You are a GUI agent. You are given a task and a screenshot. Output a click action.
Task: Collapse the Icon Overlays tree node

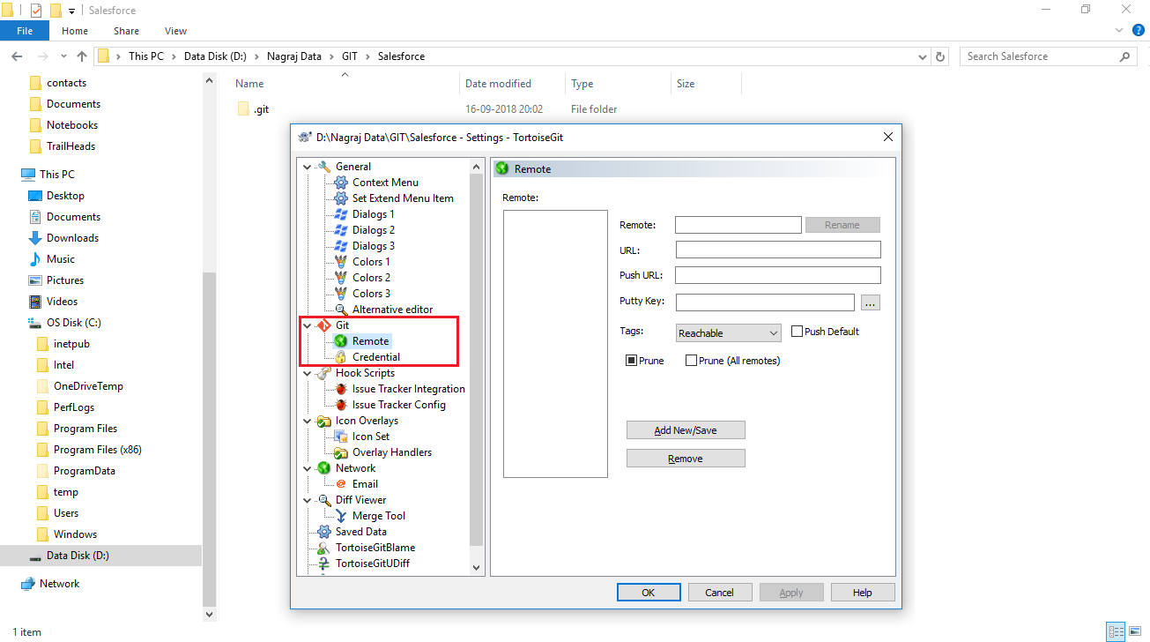pos(307,421)
